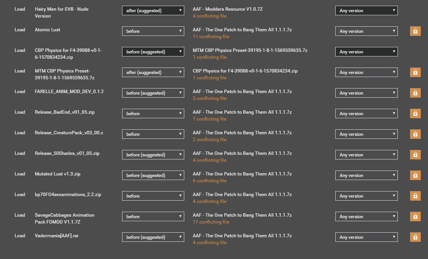This screenshot has height=259, width=428.
Task: Click the lock icon for MTM CBP Physics Preset rule
Action: [x=415, y=72]
